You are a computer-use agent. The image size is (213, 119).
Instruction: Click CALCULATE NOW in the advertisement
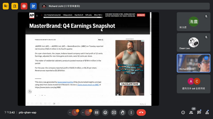[130, 84]
